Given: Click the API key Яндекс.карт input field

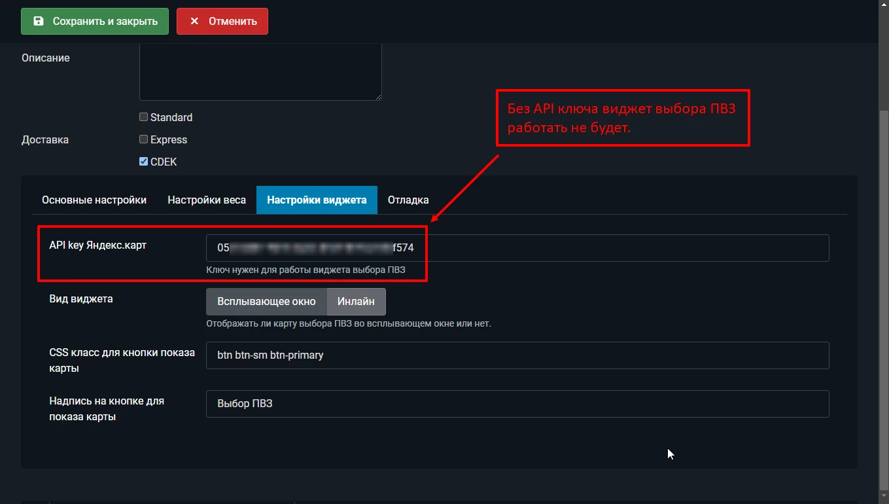Looking at the screenshot, I should click(517, 248).
